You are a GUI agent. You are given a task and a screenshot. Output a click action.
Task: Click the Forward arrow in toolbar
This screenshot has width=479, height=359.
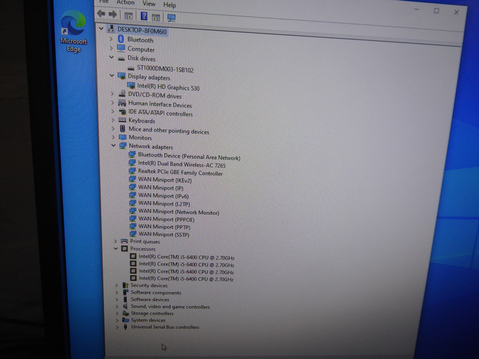(x=113, y=14)
